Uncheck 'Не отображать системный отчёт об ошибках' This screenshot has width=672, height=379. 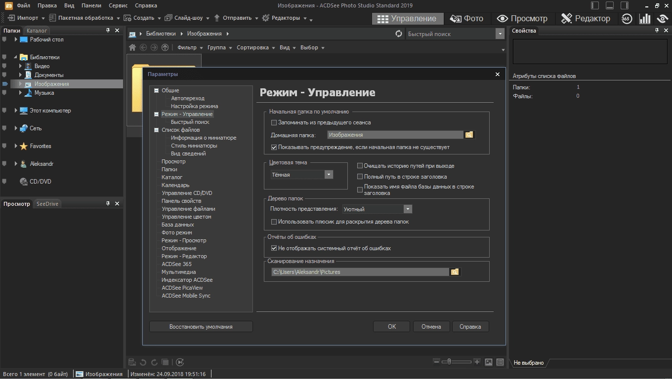click(274, 248)
